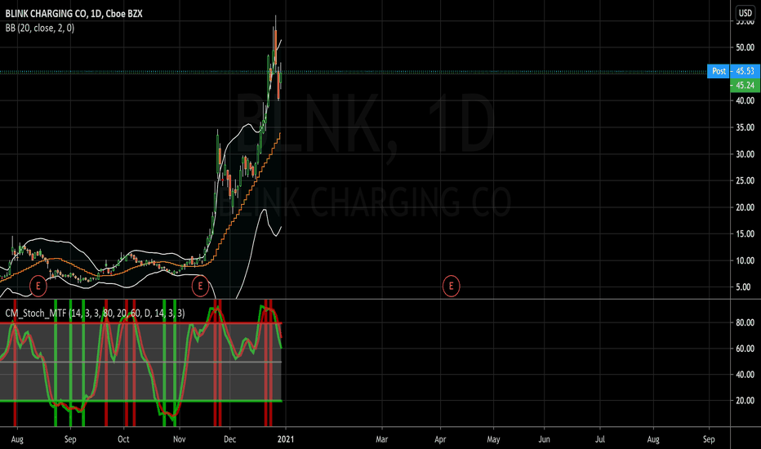
Task: Click the Post 45.53 price label
Action: [x=733, y=71]
